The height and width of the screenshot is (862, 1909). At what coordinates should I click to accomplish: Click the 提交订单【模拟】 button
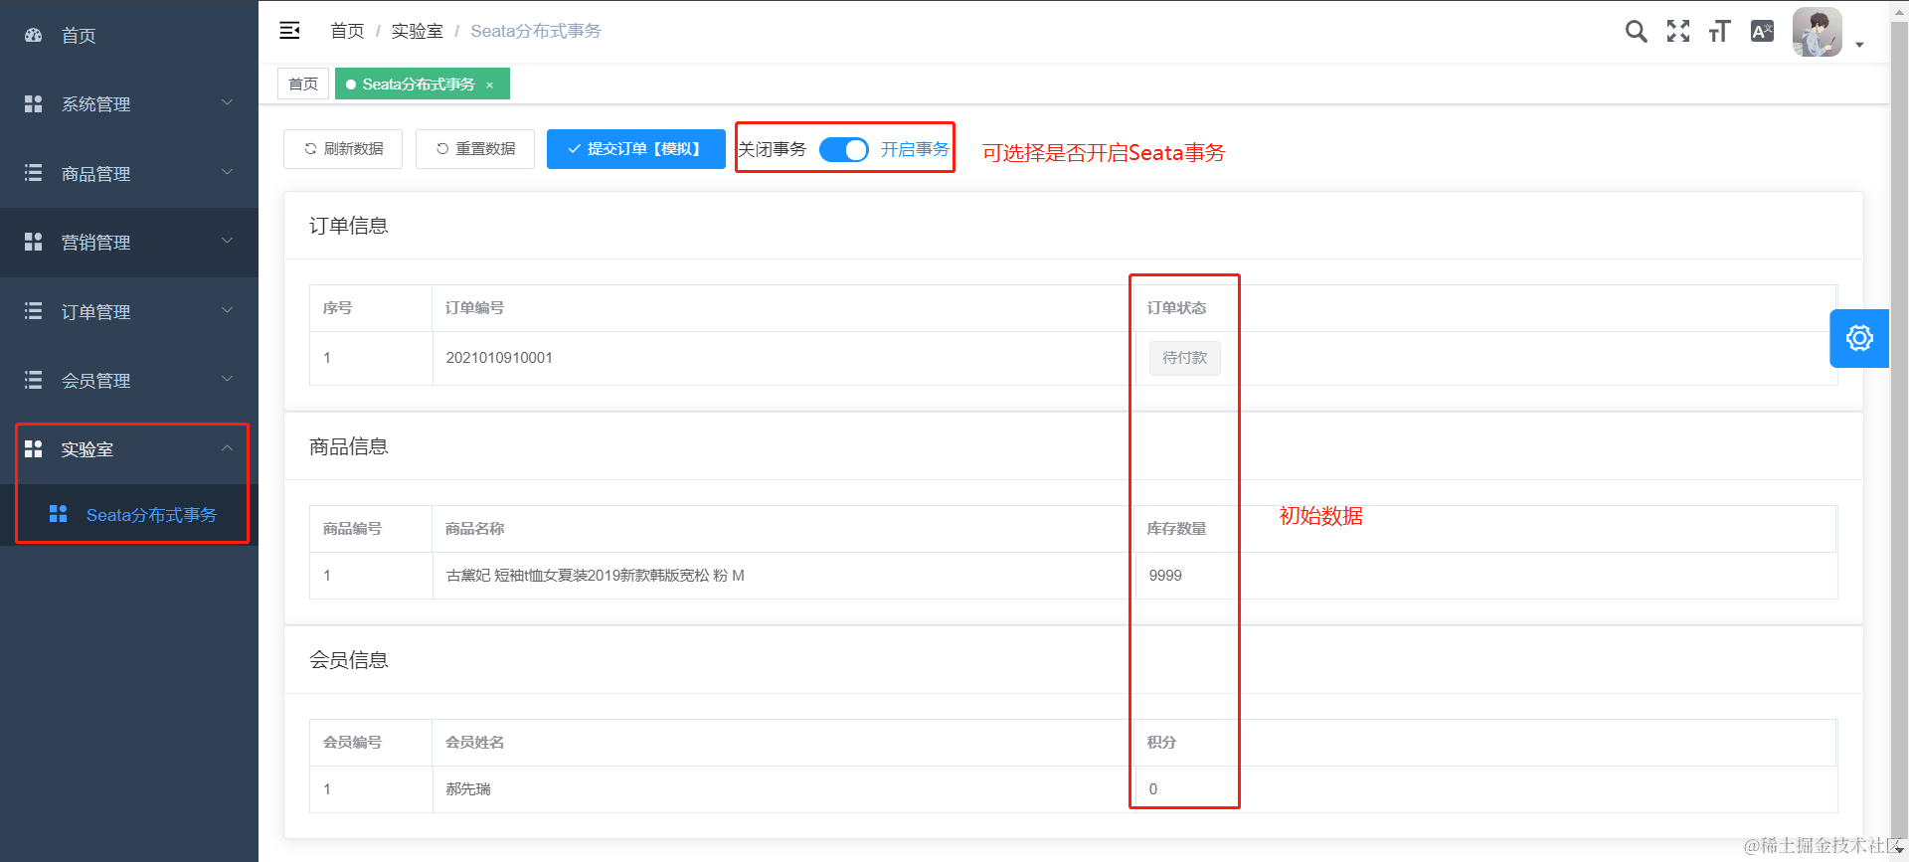[636, 149]
